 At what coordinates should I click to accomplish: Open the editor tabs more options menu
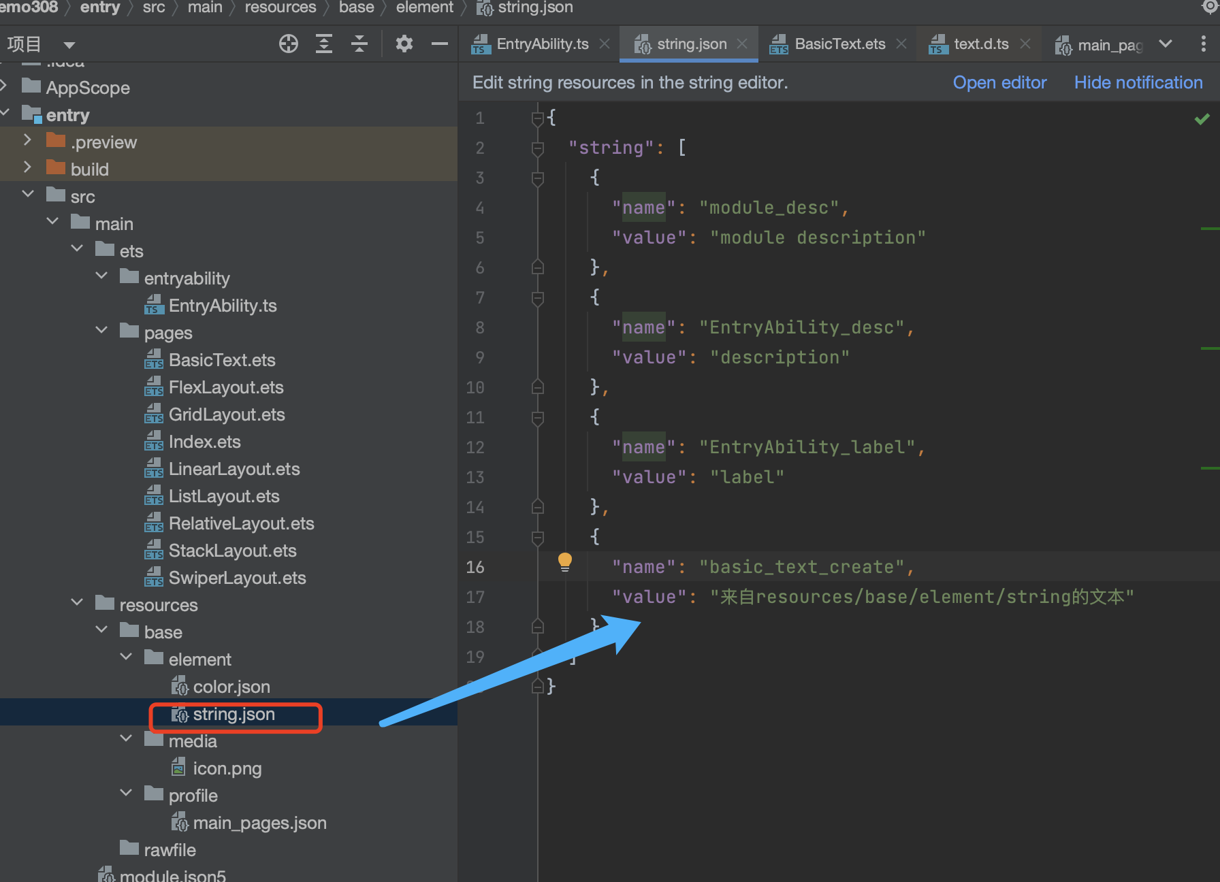click(x=1203, y=44)
